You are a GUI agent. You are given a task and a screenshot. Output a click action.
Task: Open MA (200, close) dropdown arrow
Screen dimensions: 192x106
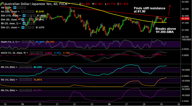coord(19,12)
